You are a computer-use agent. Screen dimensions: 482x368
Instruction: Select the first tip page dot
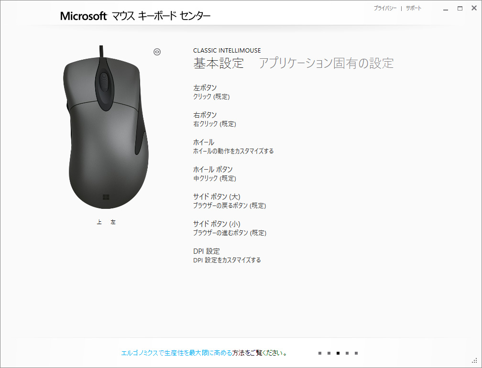pos(320,353)
